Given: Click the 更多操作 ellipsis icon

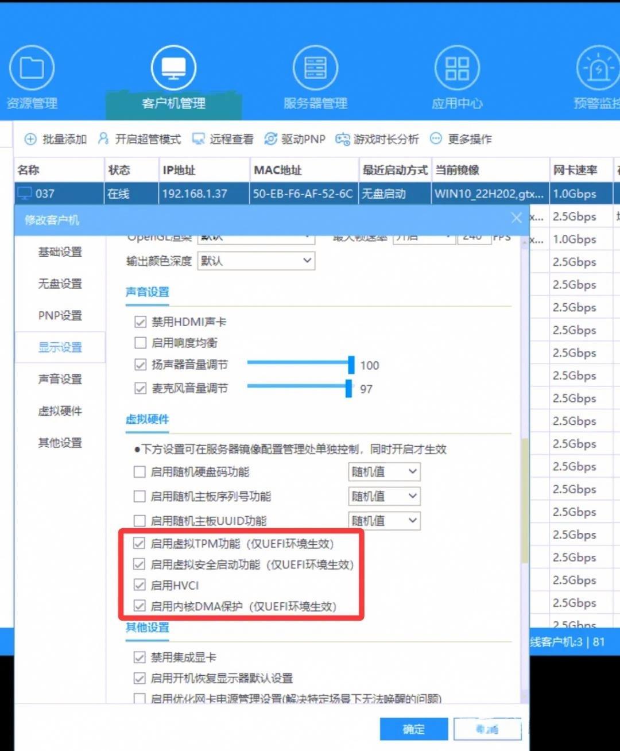Looking at the screenshot, I should tap(436, 138).
